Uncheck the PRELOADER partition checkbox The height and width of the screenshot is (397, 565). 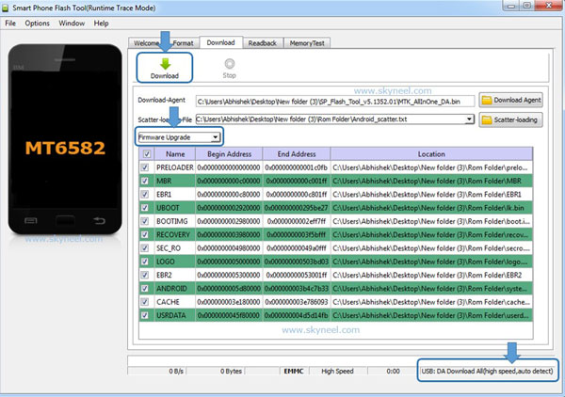[145, 167]
